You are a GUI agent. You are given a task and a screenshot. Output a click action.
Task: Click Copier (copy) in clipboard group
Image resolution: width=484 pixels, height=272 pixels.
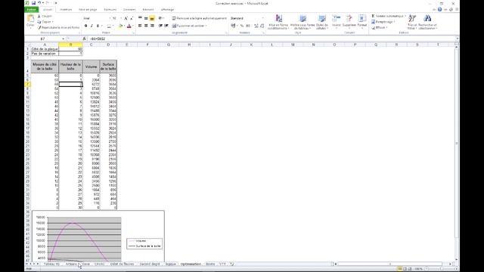coord(45,22)
